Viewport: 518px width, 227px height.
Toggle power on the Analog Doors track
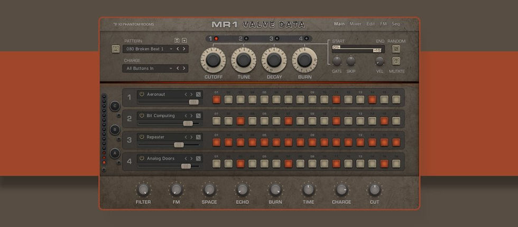pos(142,158)
